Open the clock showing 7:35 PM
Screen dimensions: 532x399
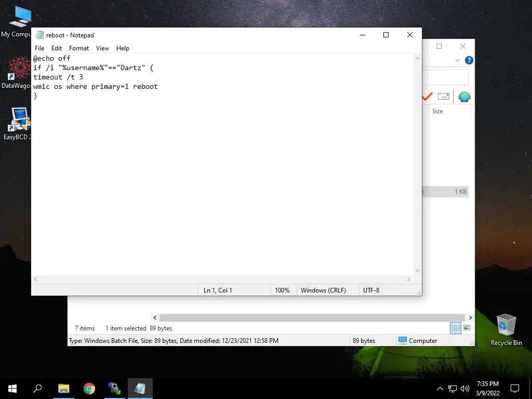[487, 389]
